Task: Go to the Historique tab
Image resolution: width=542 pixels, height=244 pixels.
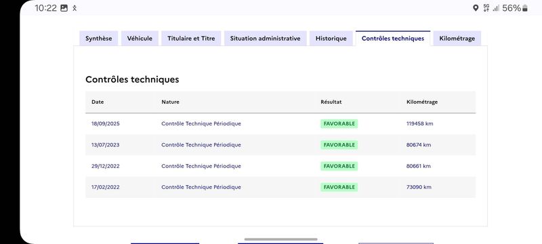Action: point(331,39)
